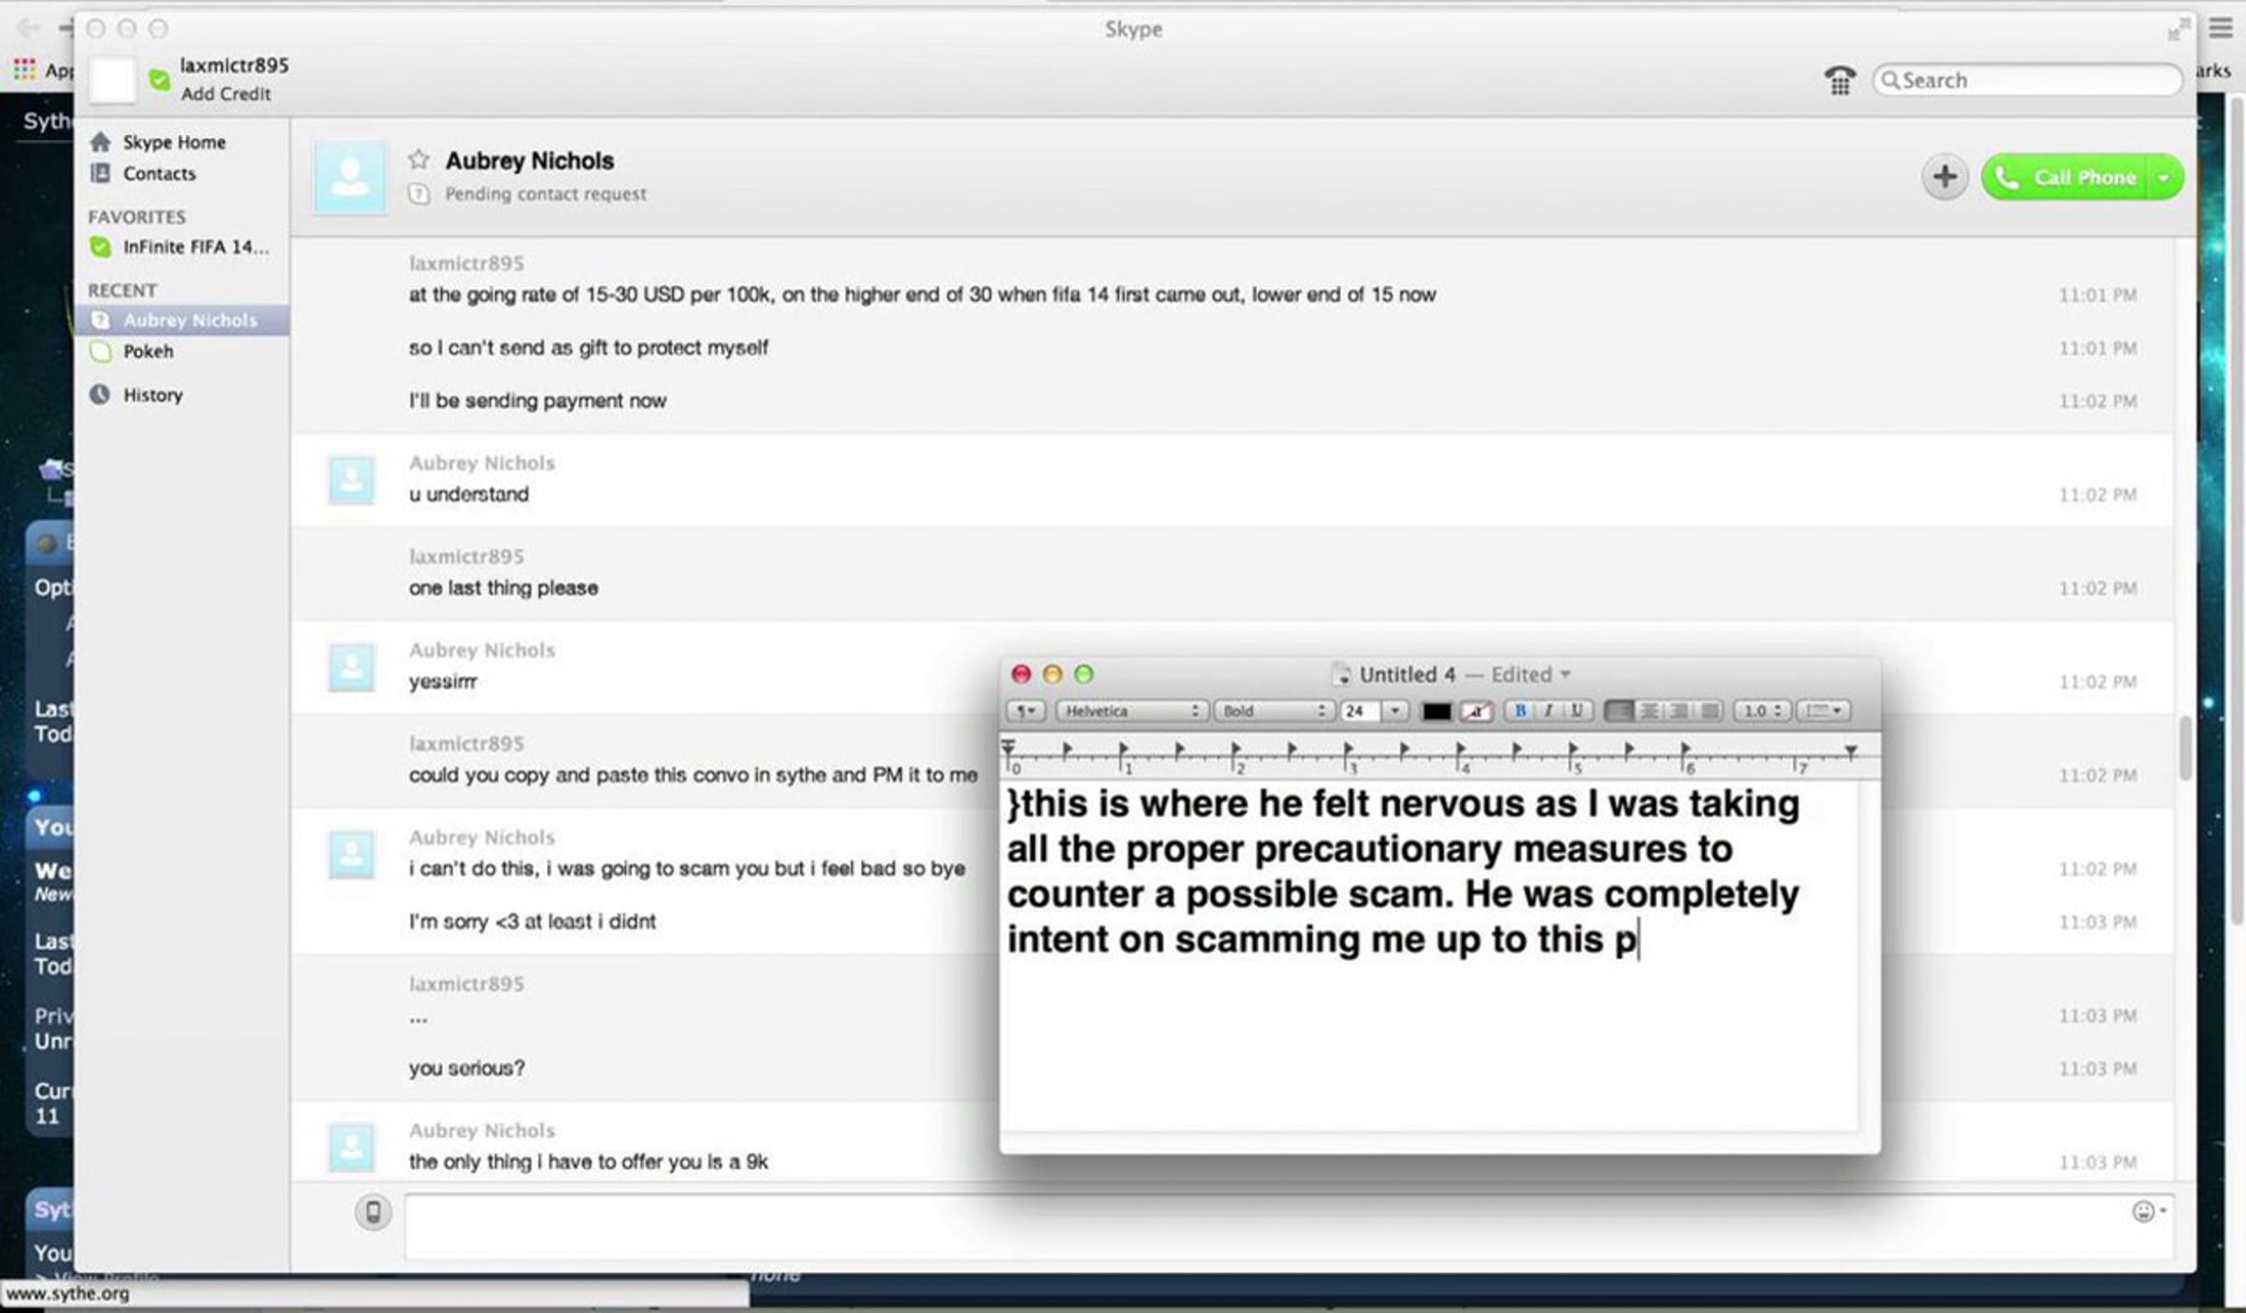Toggle Underline in the TextEdit toolbar
The width and height of the screenshot is (2246, 1313).
[1577, 711]
